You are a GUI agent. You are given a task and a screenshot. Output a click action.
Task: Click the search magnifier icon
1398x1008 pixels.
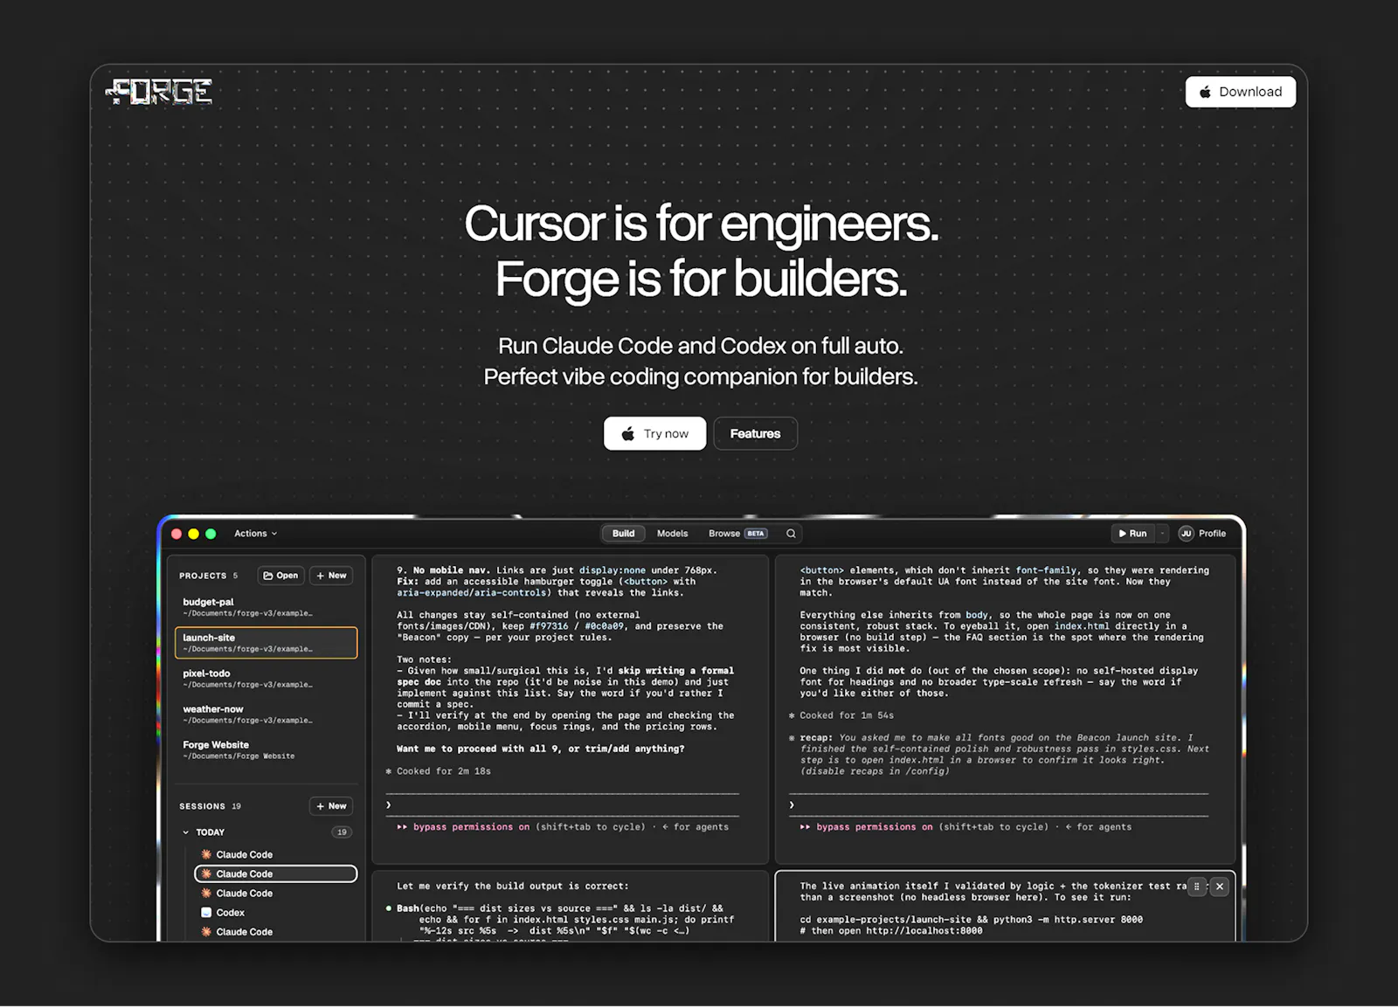pyautogui.click(x=791, y=534)
